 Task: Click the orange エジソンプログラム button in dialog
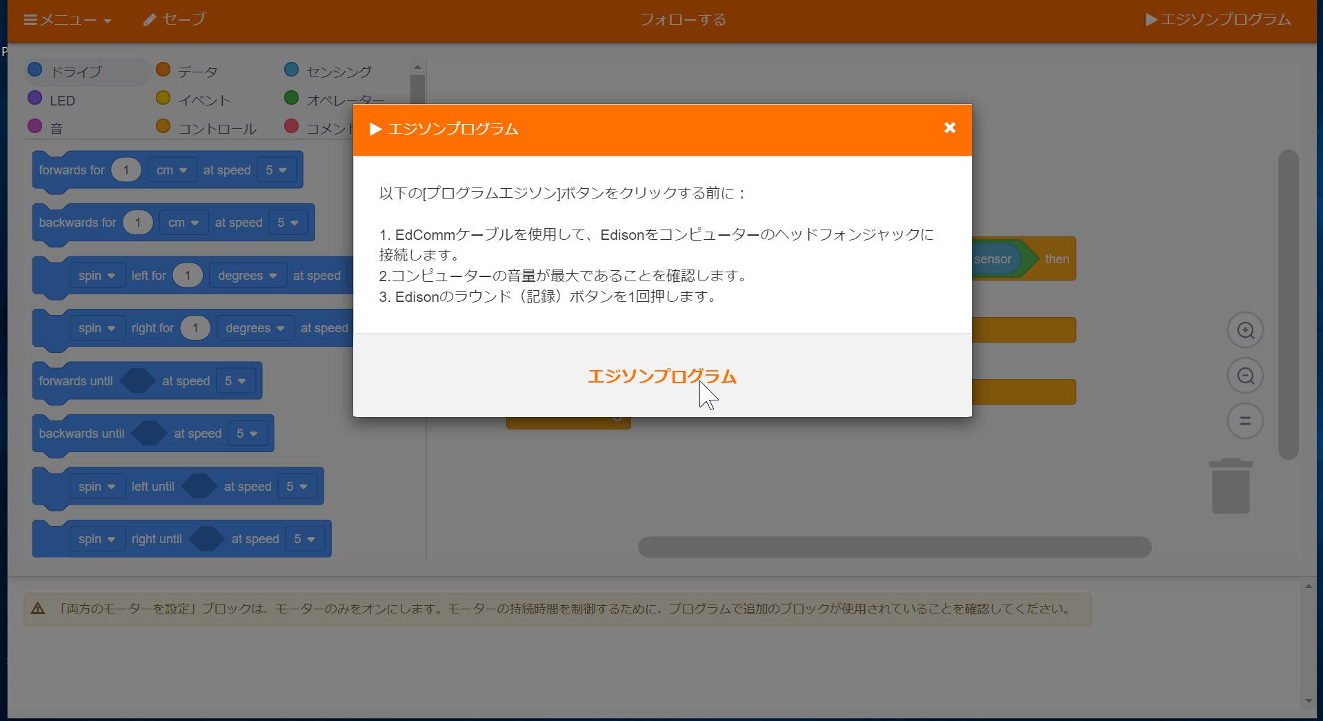coord(661,376)
